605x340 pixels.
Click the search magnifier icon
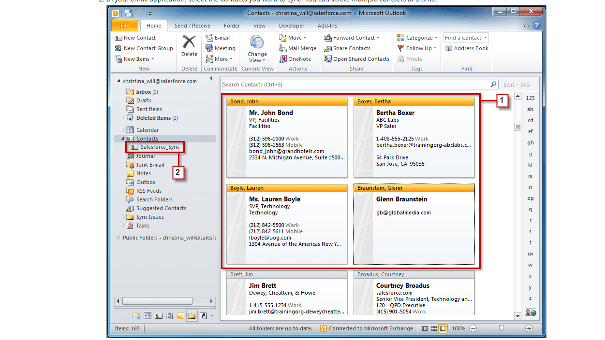(494, 85)
